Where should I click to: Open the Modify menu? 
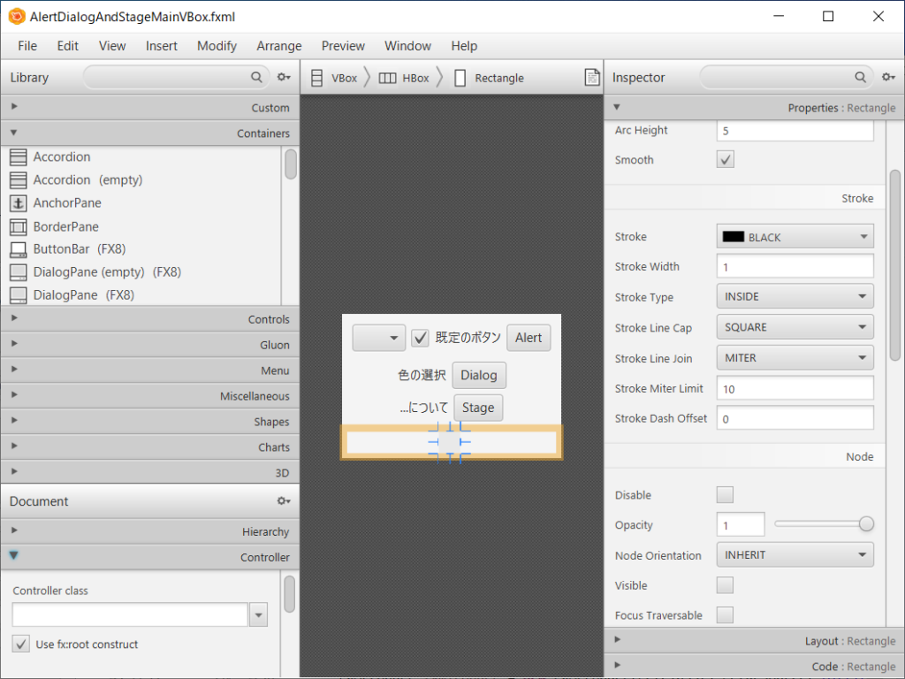217,46
